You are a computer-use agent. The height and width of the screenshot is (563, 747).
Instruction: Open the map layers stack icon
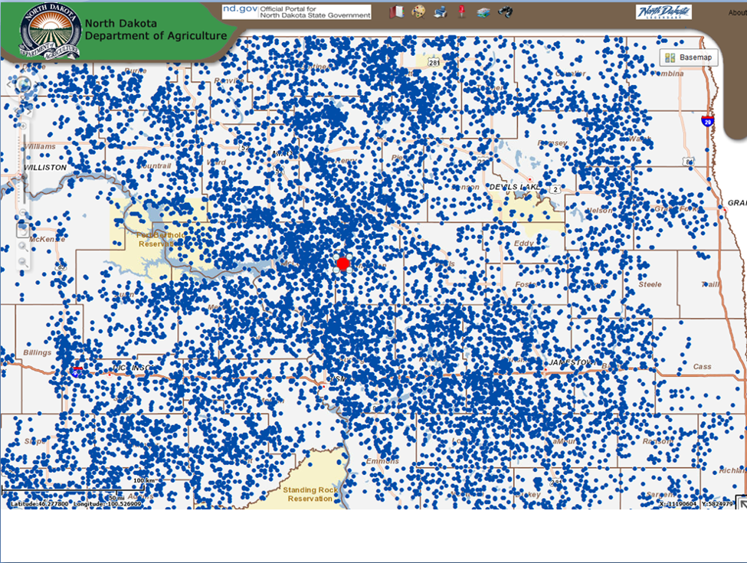coord(483,11)
